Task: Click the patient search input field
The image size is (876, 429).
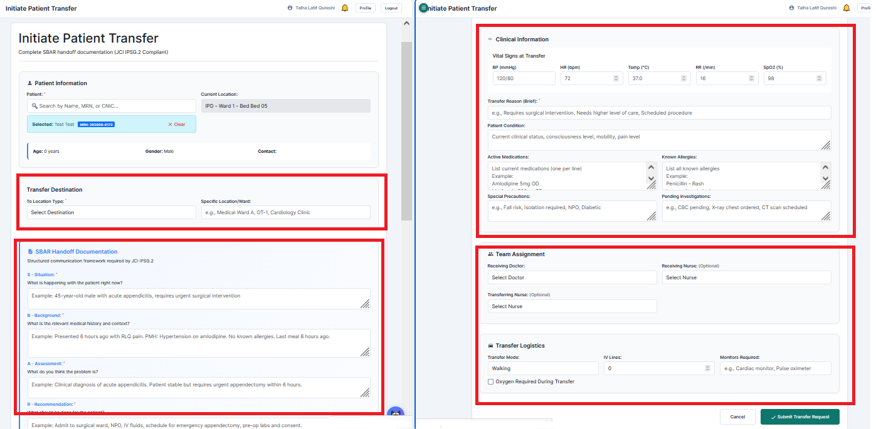Action: pos(112,106)
